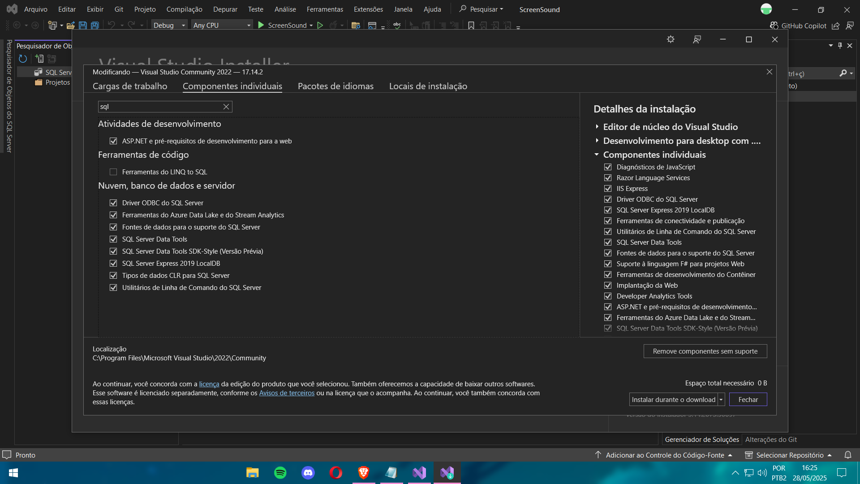Open File Explorer from the taskbar
The image size is (860, 484).
tap(253, 473)
